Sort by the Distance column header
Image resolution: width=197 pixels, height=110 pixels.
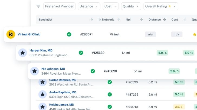[x=155, y=20]
